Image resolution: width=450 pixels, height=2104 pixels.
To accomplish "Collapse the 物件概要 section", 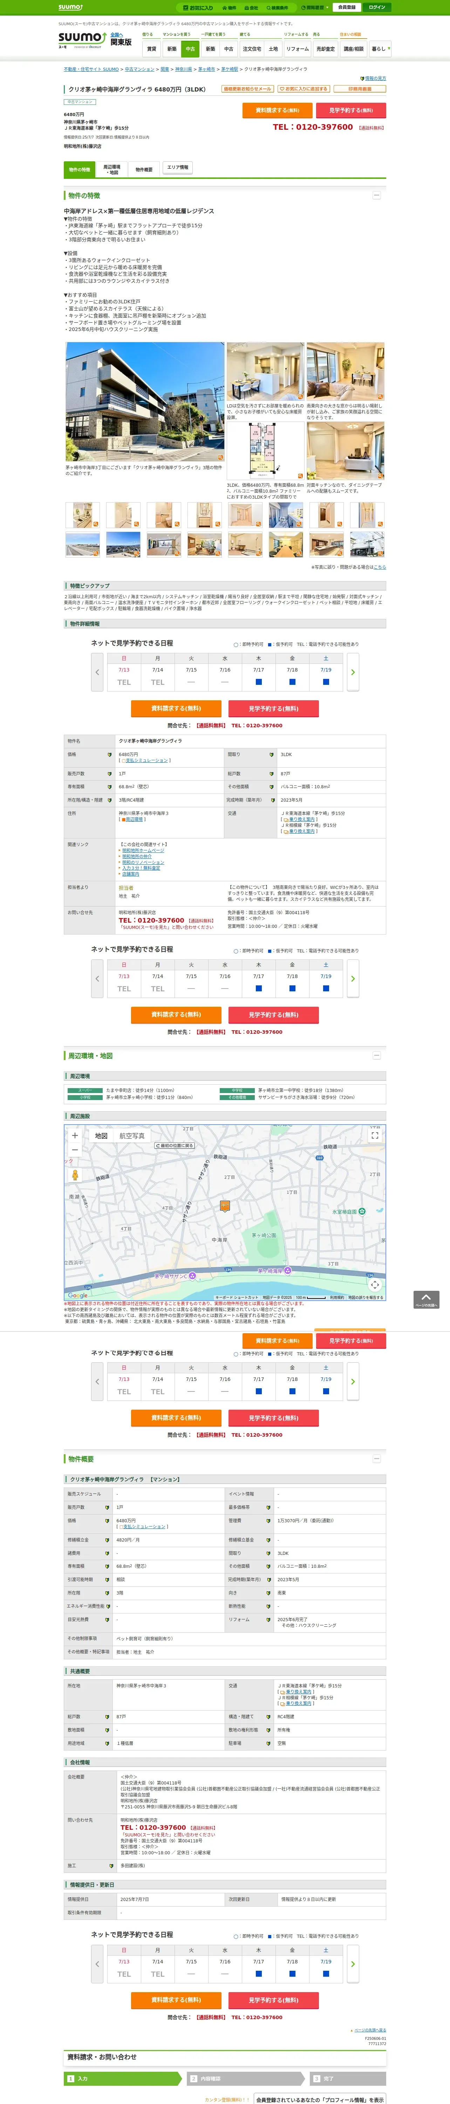I will pos(376,1459).
